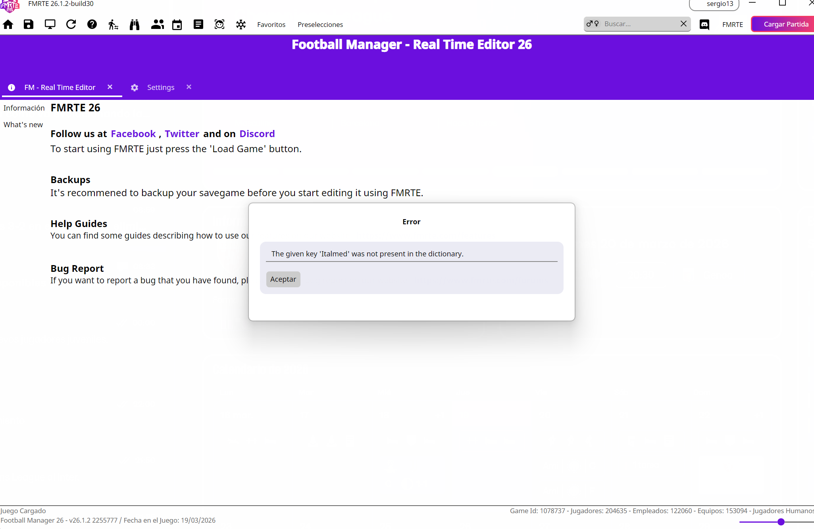Screen dimensions: 814x529
Task: Click the freeze snowflake icon
Action: click(241, 25)
